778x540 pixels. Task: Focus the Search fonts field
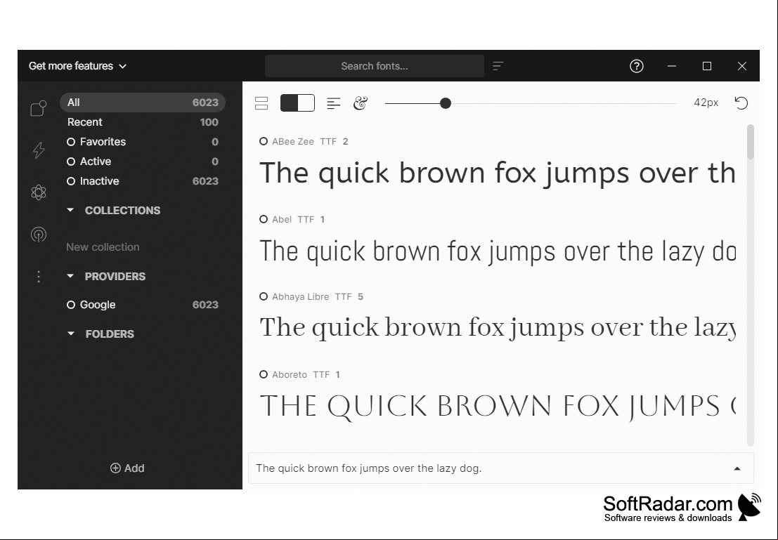pos(375,66)
